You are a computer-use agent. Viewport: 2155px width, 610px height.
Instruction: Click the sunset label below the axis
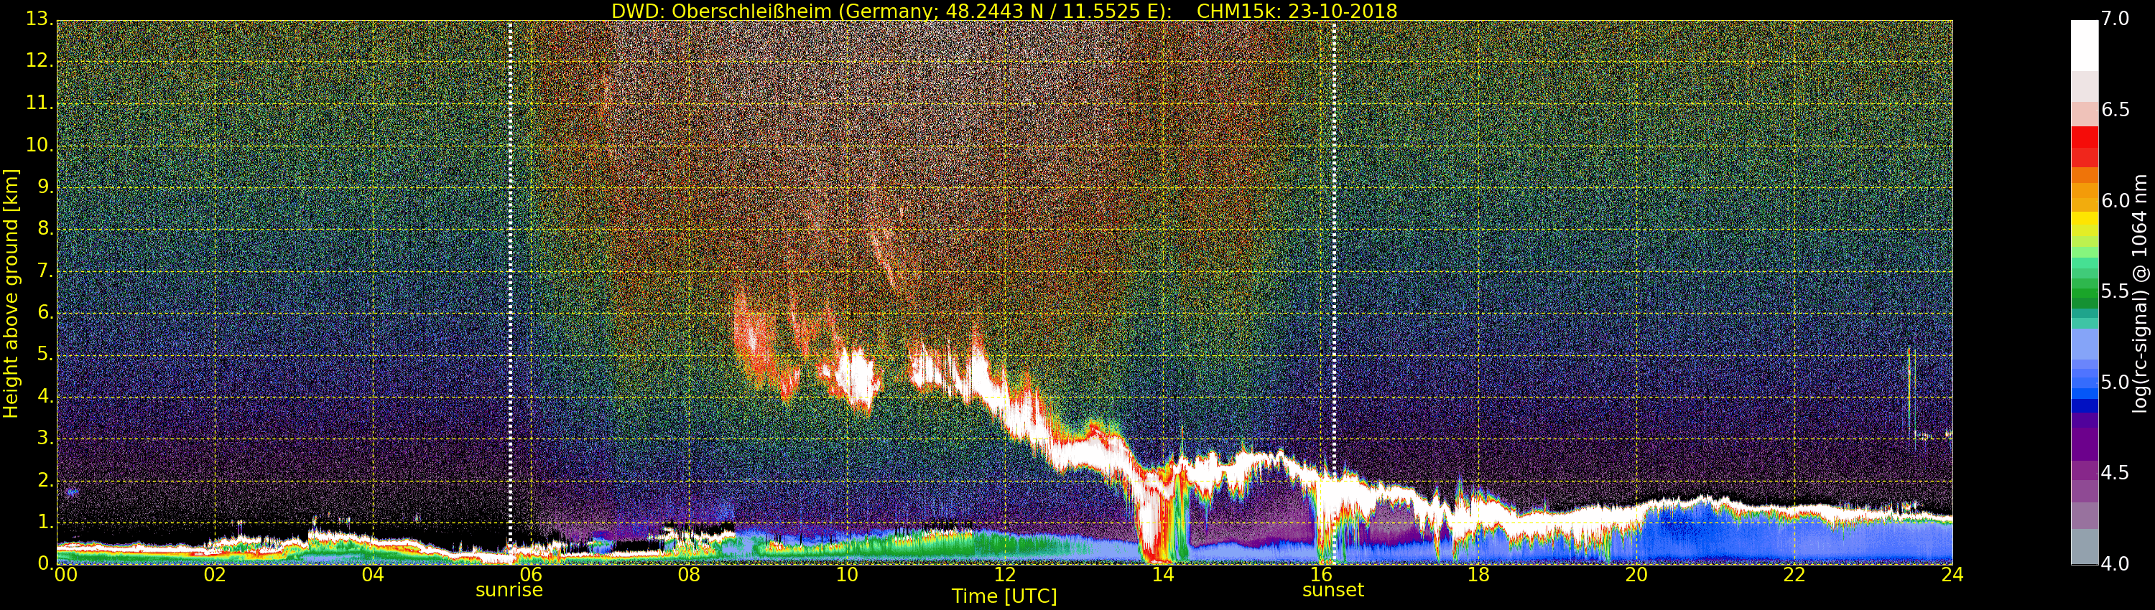pyautogui.click(x=1333, y=590)
